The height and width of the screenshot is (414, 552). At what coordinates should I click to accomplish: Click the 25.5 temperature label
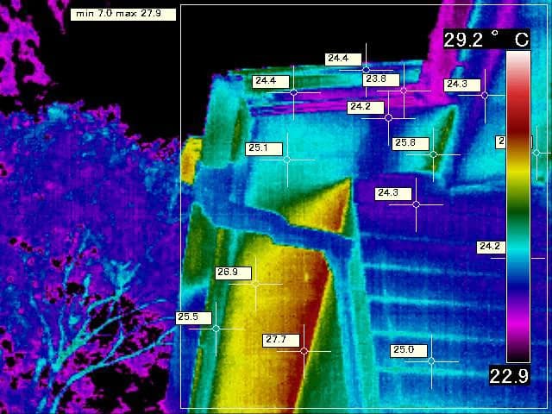pos(193,318)
